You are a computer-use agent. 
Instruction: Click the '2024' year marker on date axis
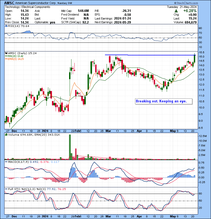click(x=45, y=131)
